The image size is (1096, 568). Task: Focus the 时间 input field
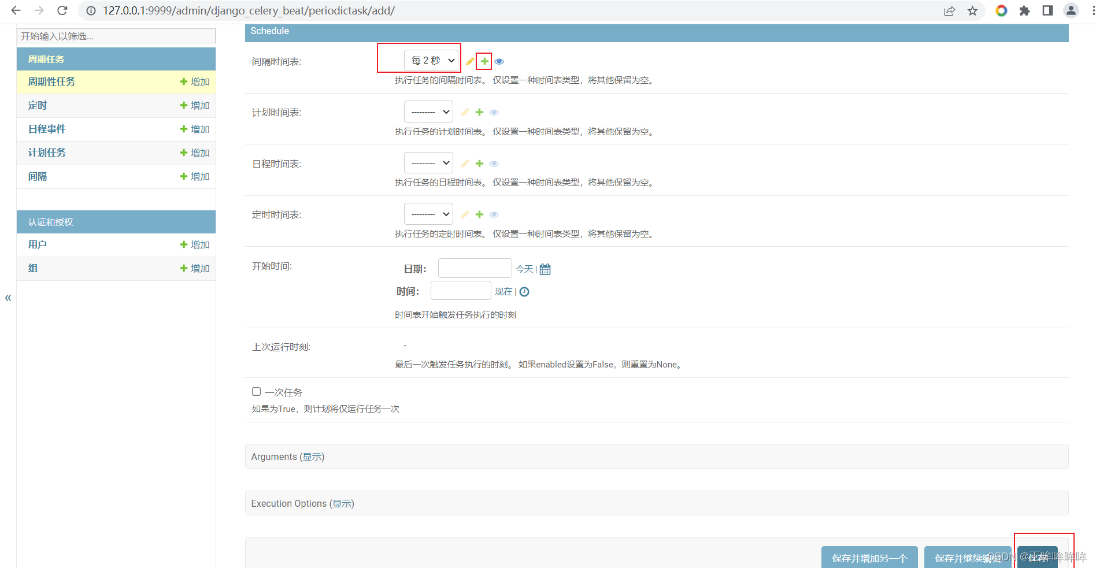pyautogui.click(x=461, y=291)
